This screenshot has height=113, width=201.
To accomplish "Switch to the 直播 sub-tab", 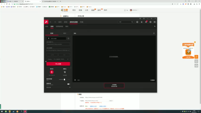I will (52, 27).
